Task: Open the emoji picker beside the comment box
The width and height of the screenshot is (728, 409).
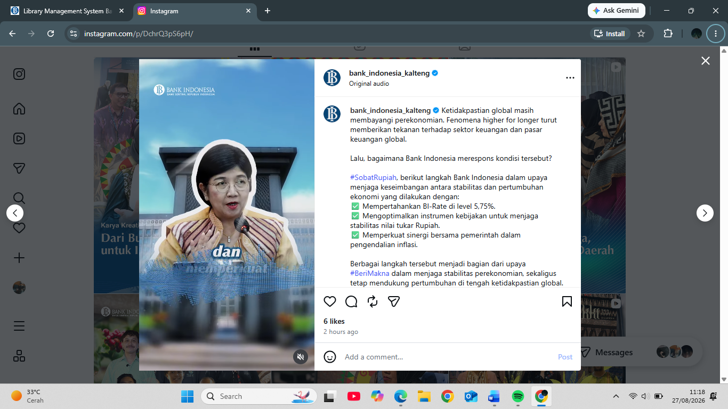Action: pyautogui.click(x=330, y=357)
